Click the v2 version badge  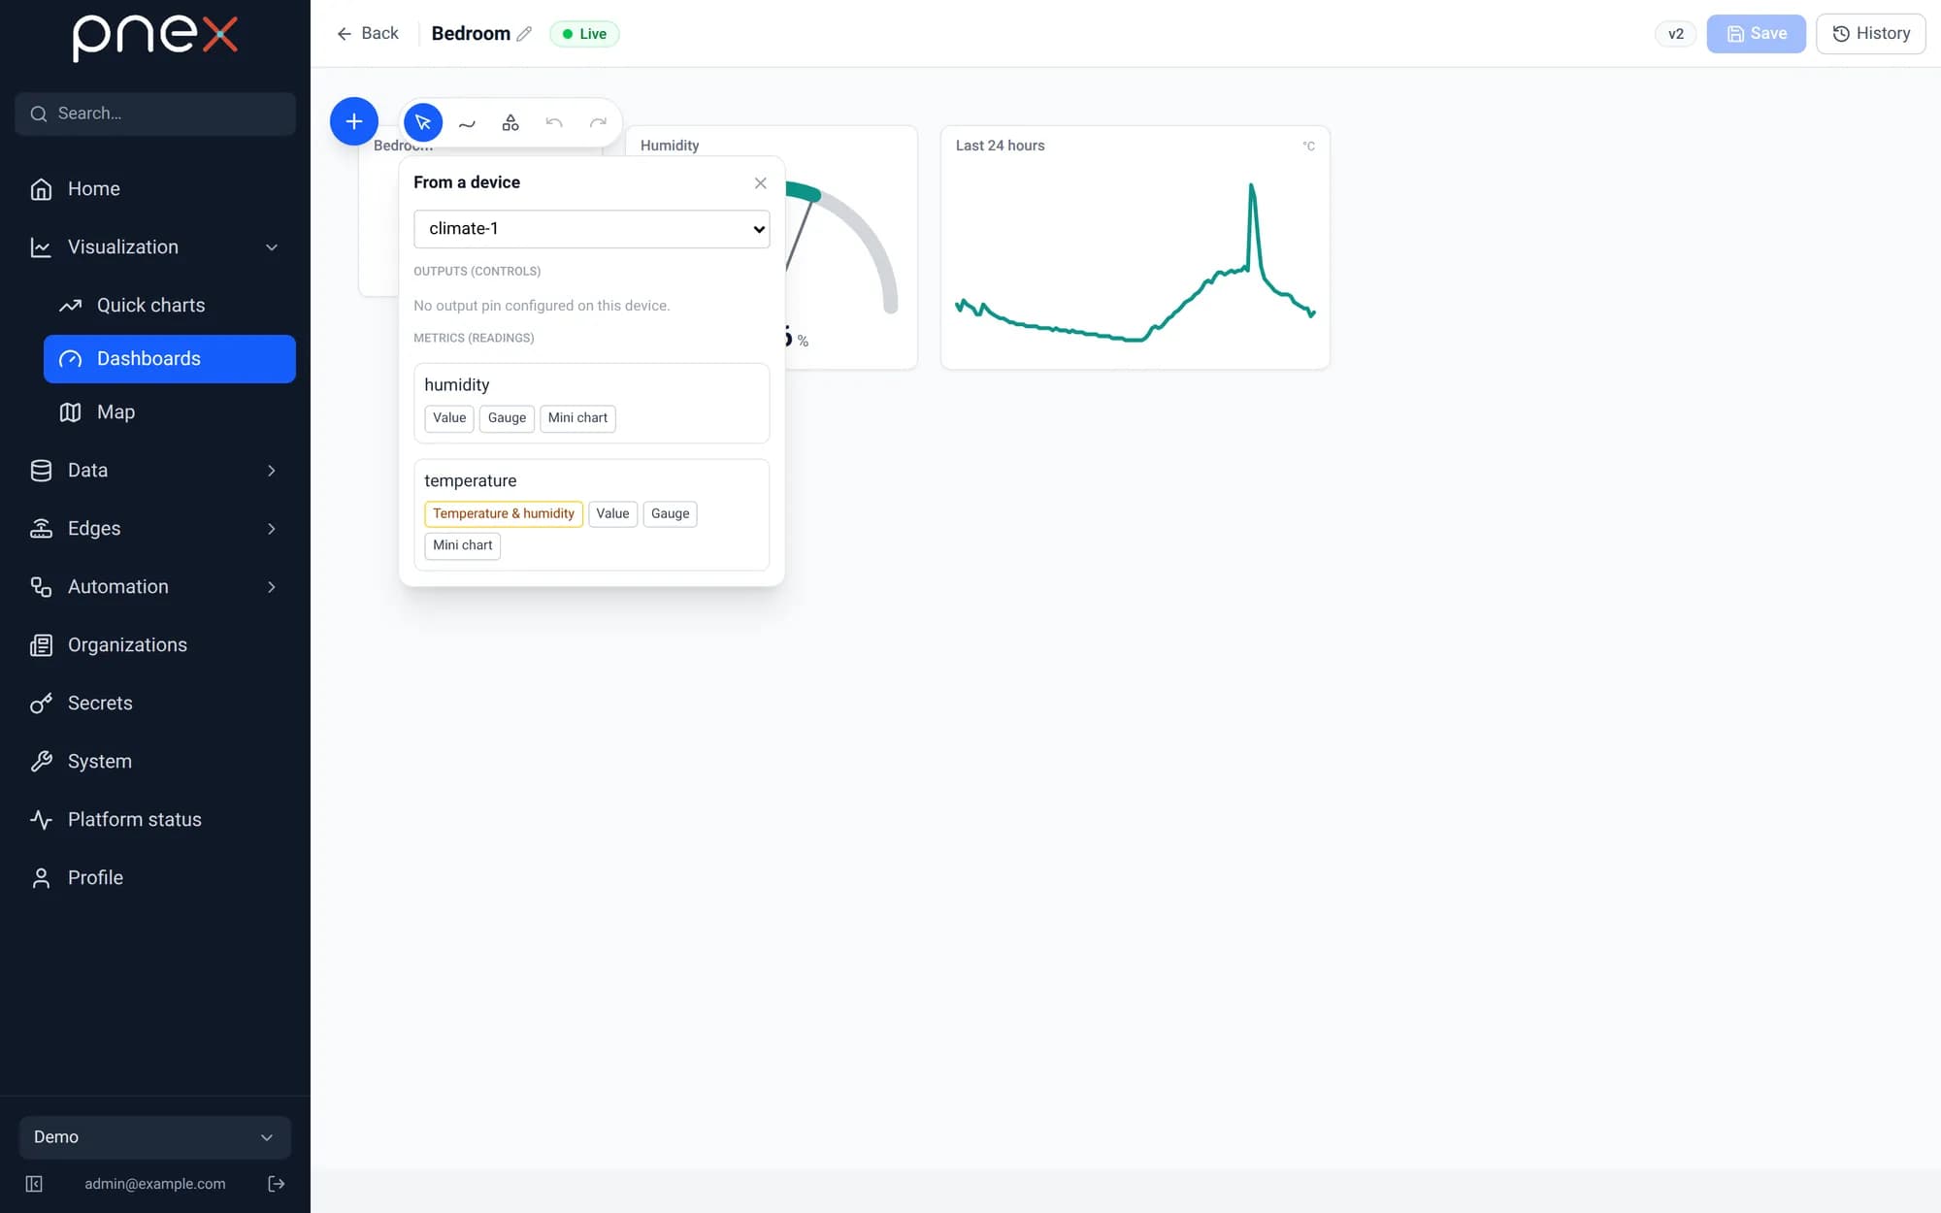1675,34
